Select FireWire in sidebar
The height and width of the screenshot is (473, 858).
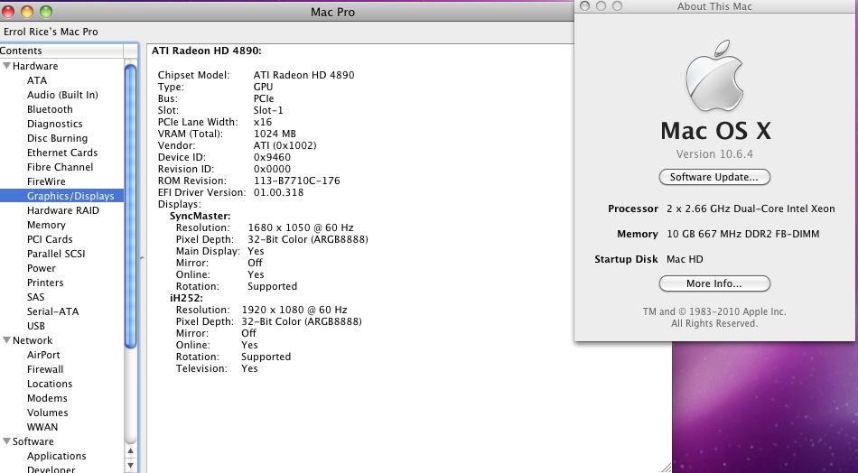[46, 181]
